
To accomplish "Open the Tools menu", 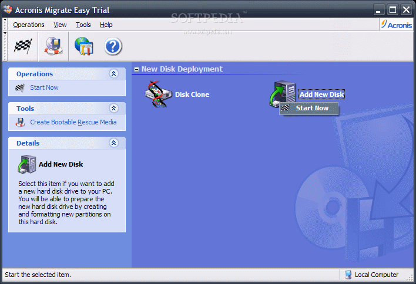I will point(83,25).
